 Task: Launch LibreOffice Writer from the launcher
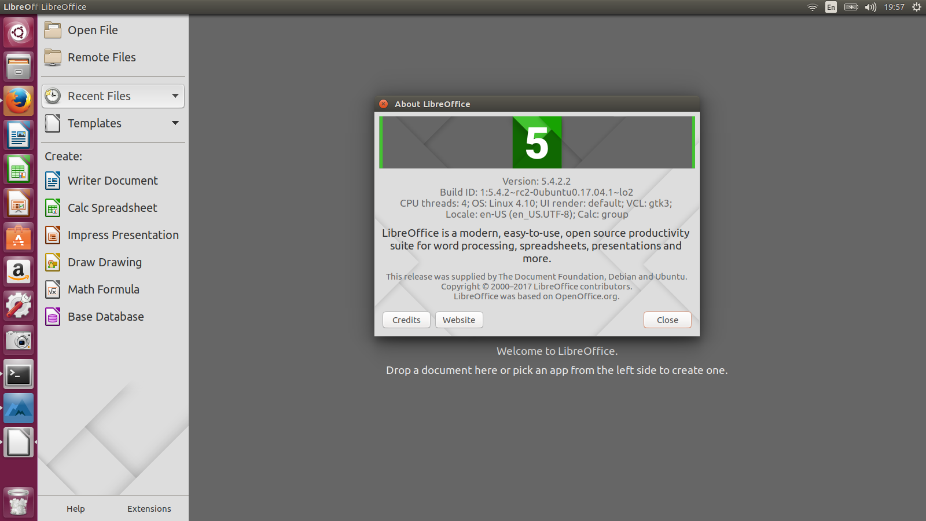pyautogui.click(x=19, y=135)
